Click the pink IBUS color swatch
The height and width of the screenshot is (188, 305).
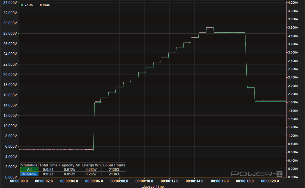pyautogui.click(x=41, y=5)
